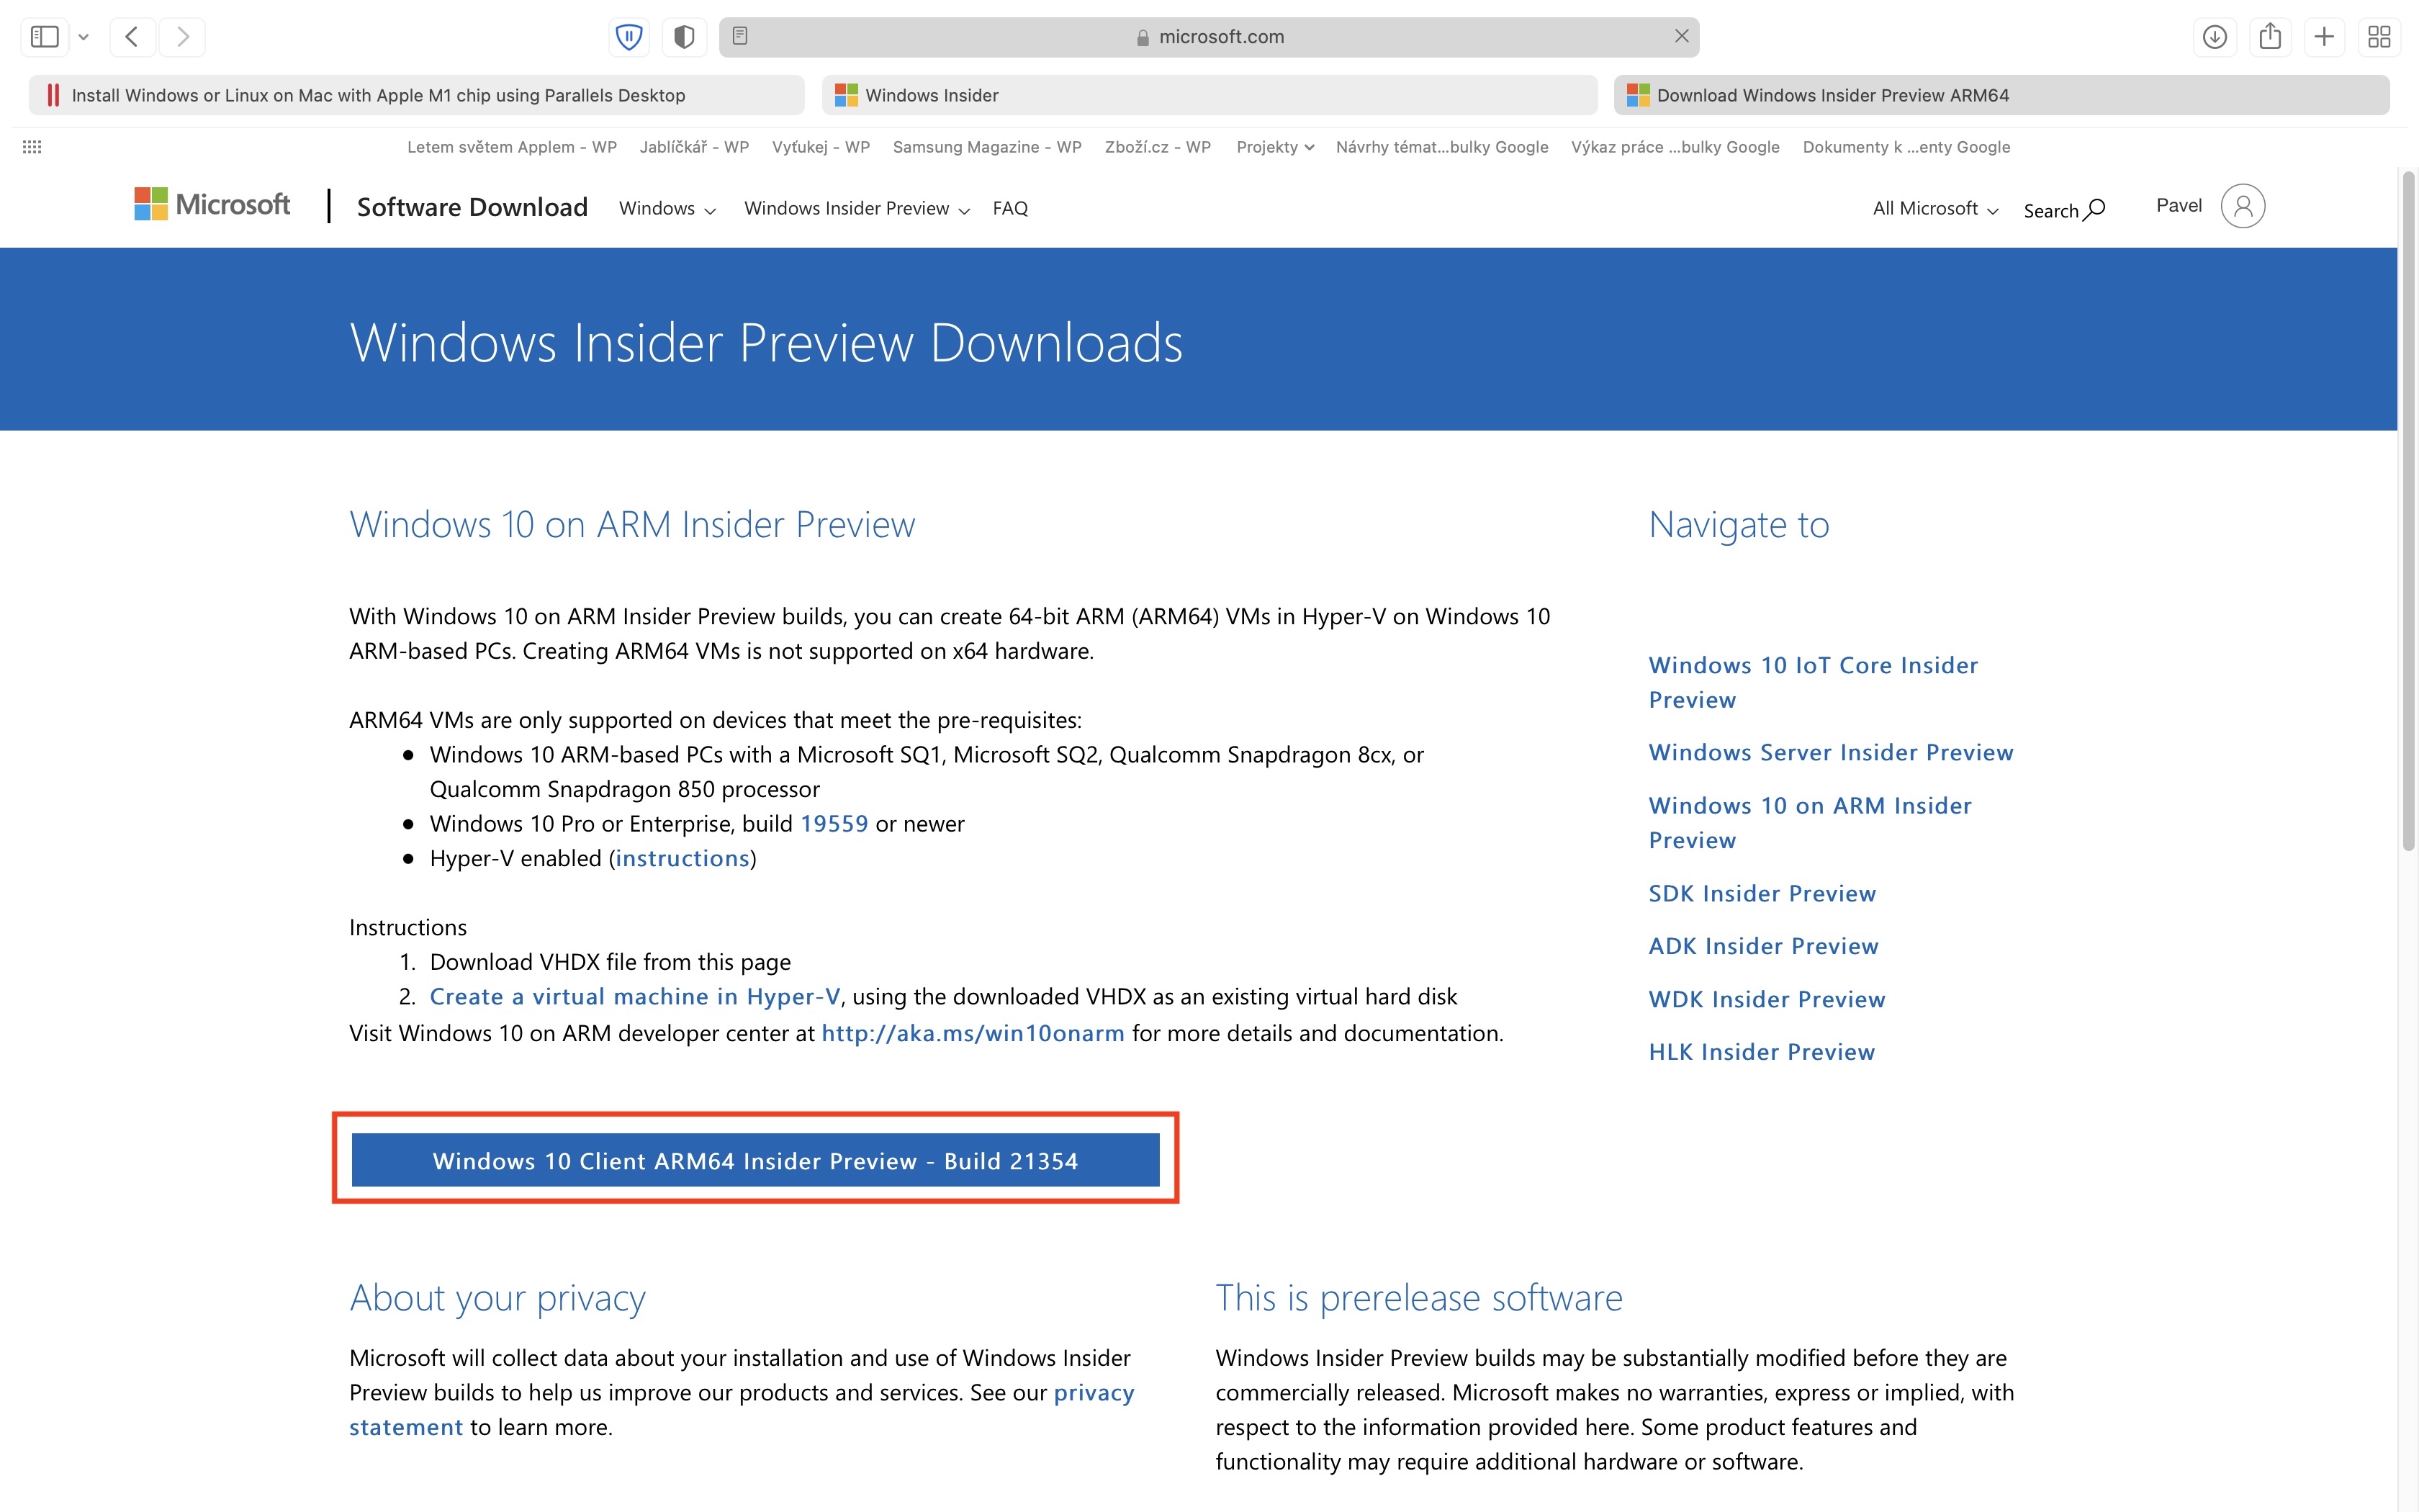Open the Projekty bookmarks folder dropdown
This screenshot has height=1512, width=2419.
(x=1274, y=147)
